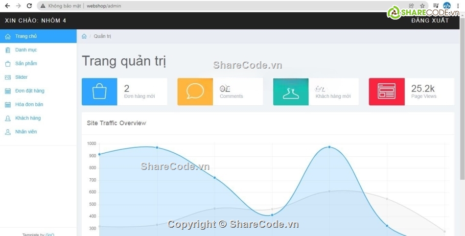Click the picture icon beside Slider
Viewport: 465px width, 236px height.
click(x=8, y=77)
